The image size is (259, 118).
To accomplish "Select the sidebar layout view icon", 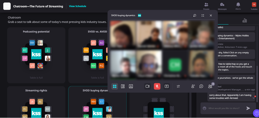I will 123,86.
